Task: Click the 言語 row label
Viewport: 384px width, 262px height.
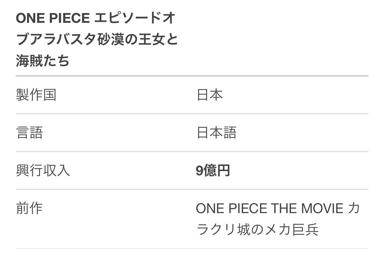Action: click(29, 133)
